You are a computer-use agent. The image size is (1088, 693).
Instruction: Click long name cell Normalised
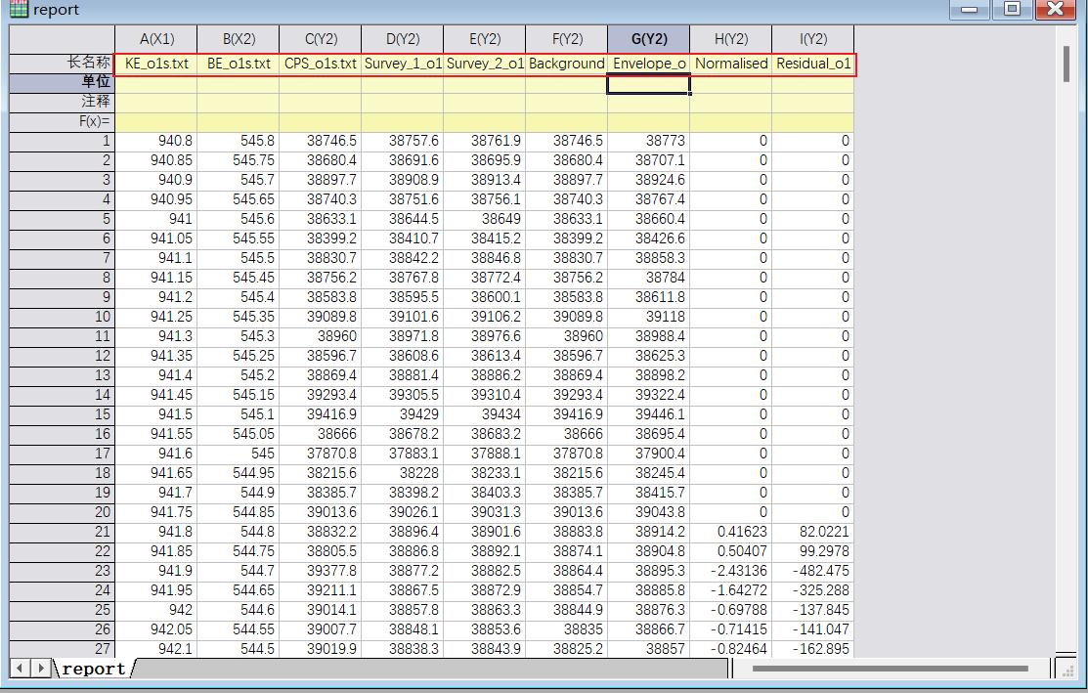(730, 64)
